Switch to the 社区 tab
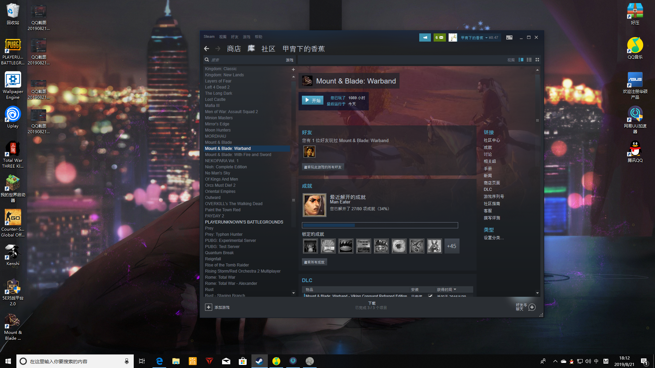This screenshot has height=368, width=655. pyautogui.click(x=268, y=49)
